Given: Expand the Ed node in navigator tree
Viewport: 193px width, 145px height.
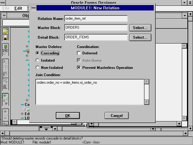Looking at the screenshot, I should (x=22, y=114).
